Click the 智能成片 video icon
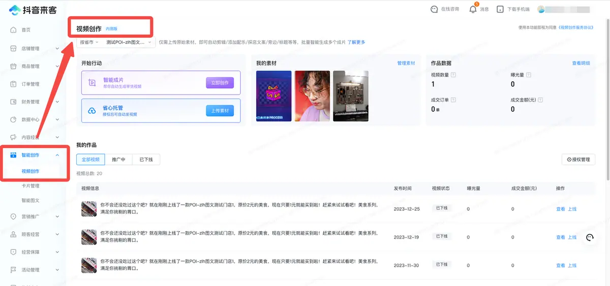610x286 pixels. click(92, 83)
